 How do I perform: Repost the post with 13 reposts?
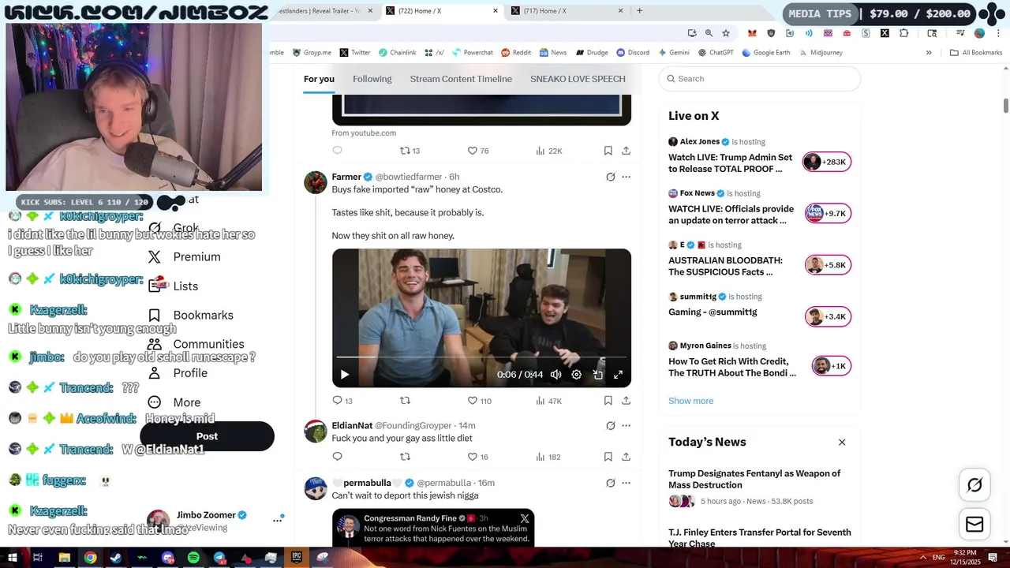point(410,151)
